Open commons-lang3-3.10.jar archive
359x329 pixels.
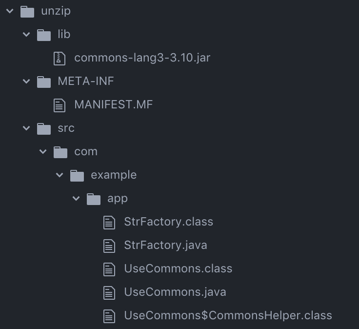142,58
